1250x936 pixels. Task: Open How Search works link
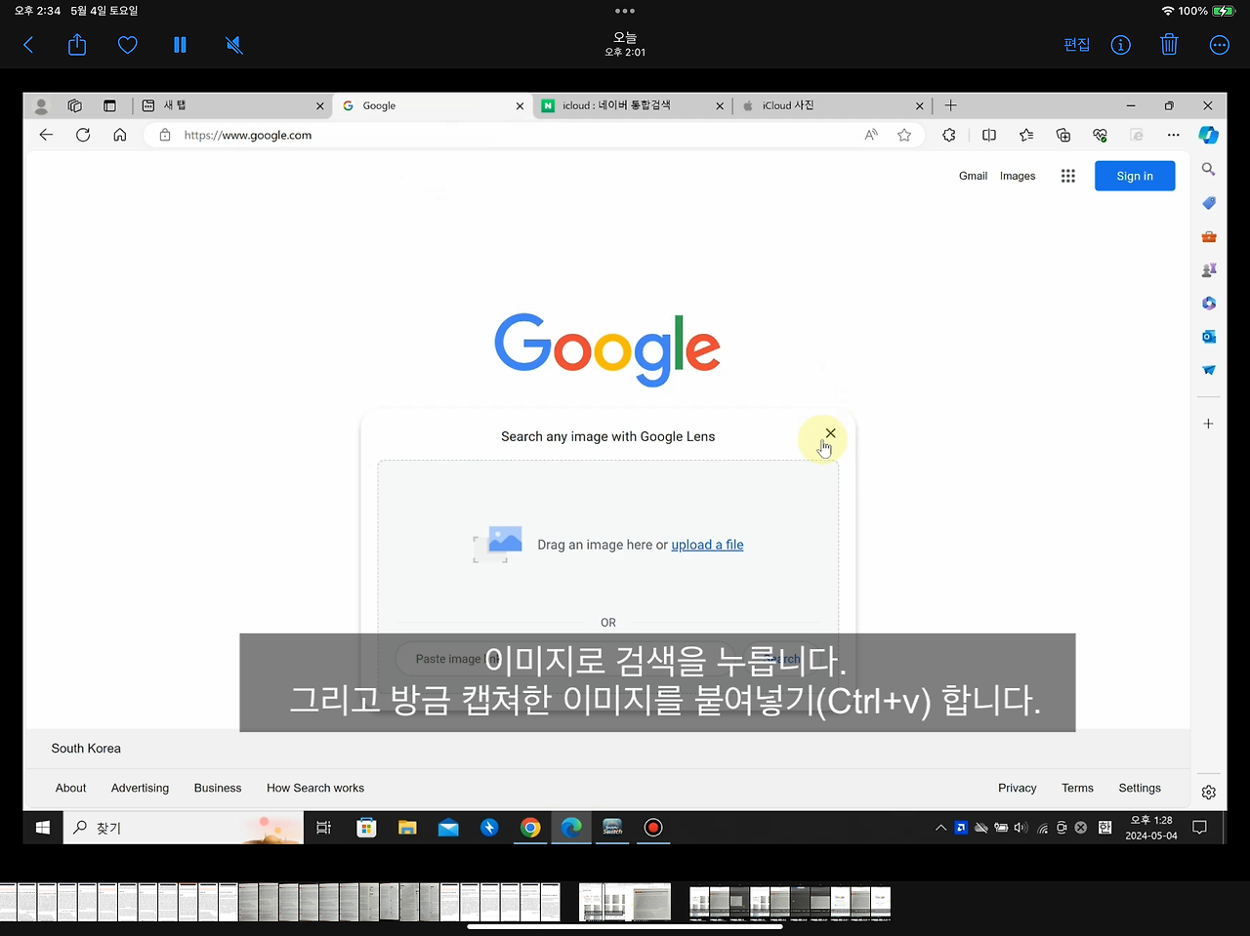[315, 788]
